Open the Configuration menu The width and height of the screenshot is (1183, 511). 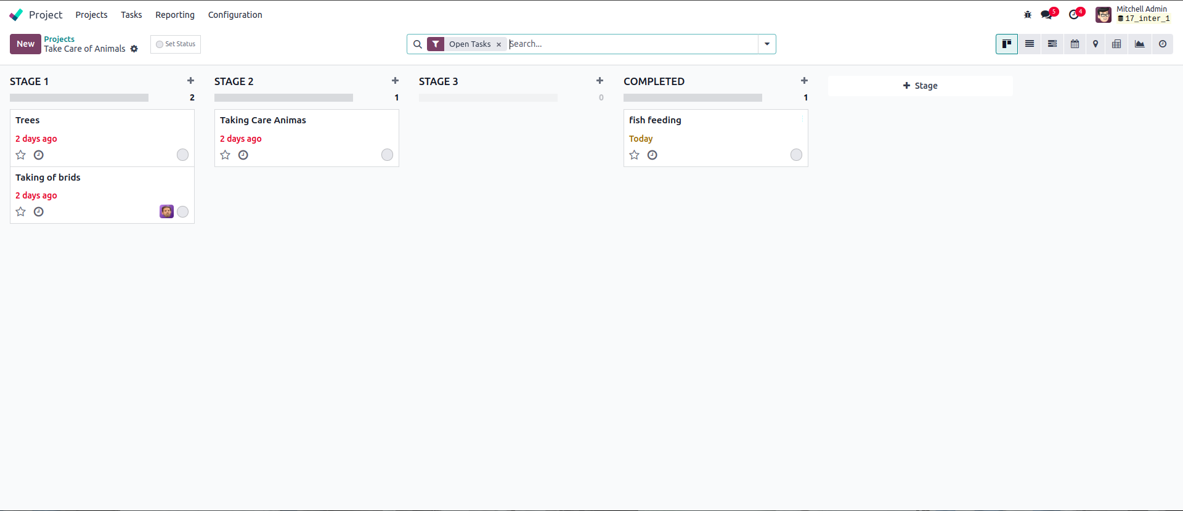coord(235,15)
